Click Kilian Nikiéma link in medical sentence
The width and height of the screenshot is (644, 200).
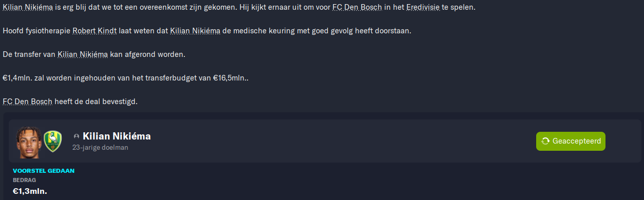click(195, 31)
